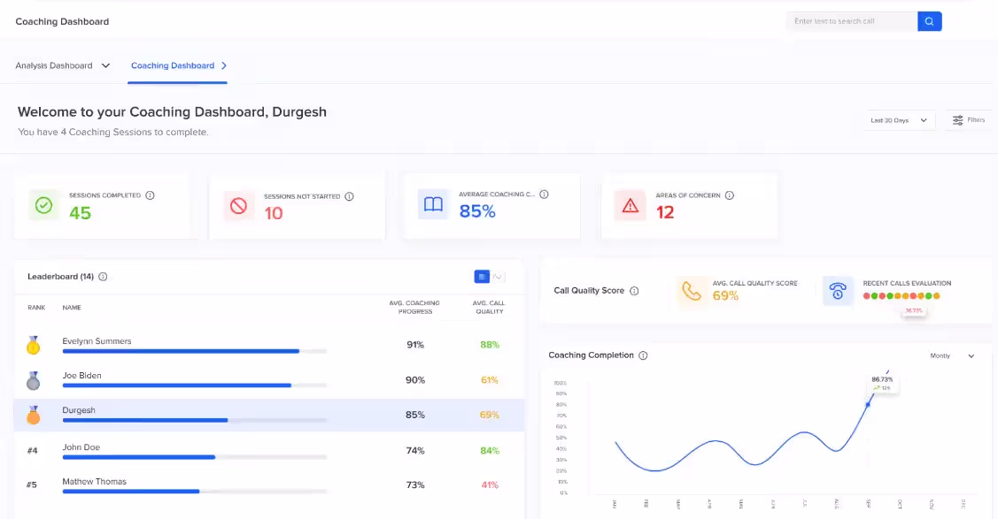Click Avg. Call Quality Score 69% value
Image resolution: width=998 pixels, height=519 pixels.
pyautogui.click(x=725, y=296)
